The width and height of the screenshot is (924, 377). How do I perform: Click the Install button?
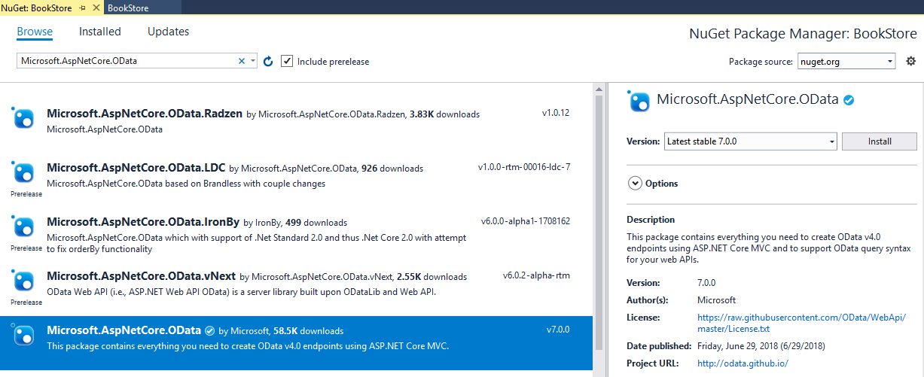(x=879, y=141)
